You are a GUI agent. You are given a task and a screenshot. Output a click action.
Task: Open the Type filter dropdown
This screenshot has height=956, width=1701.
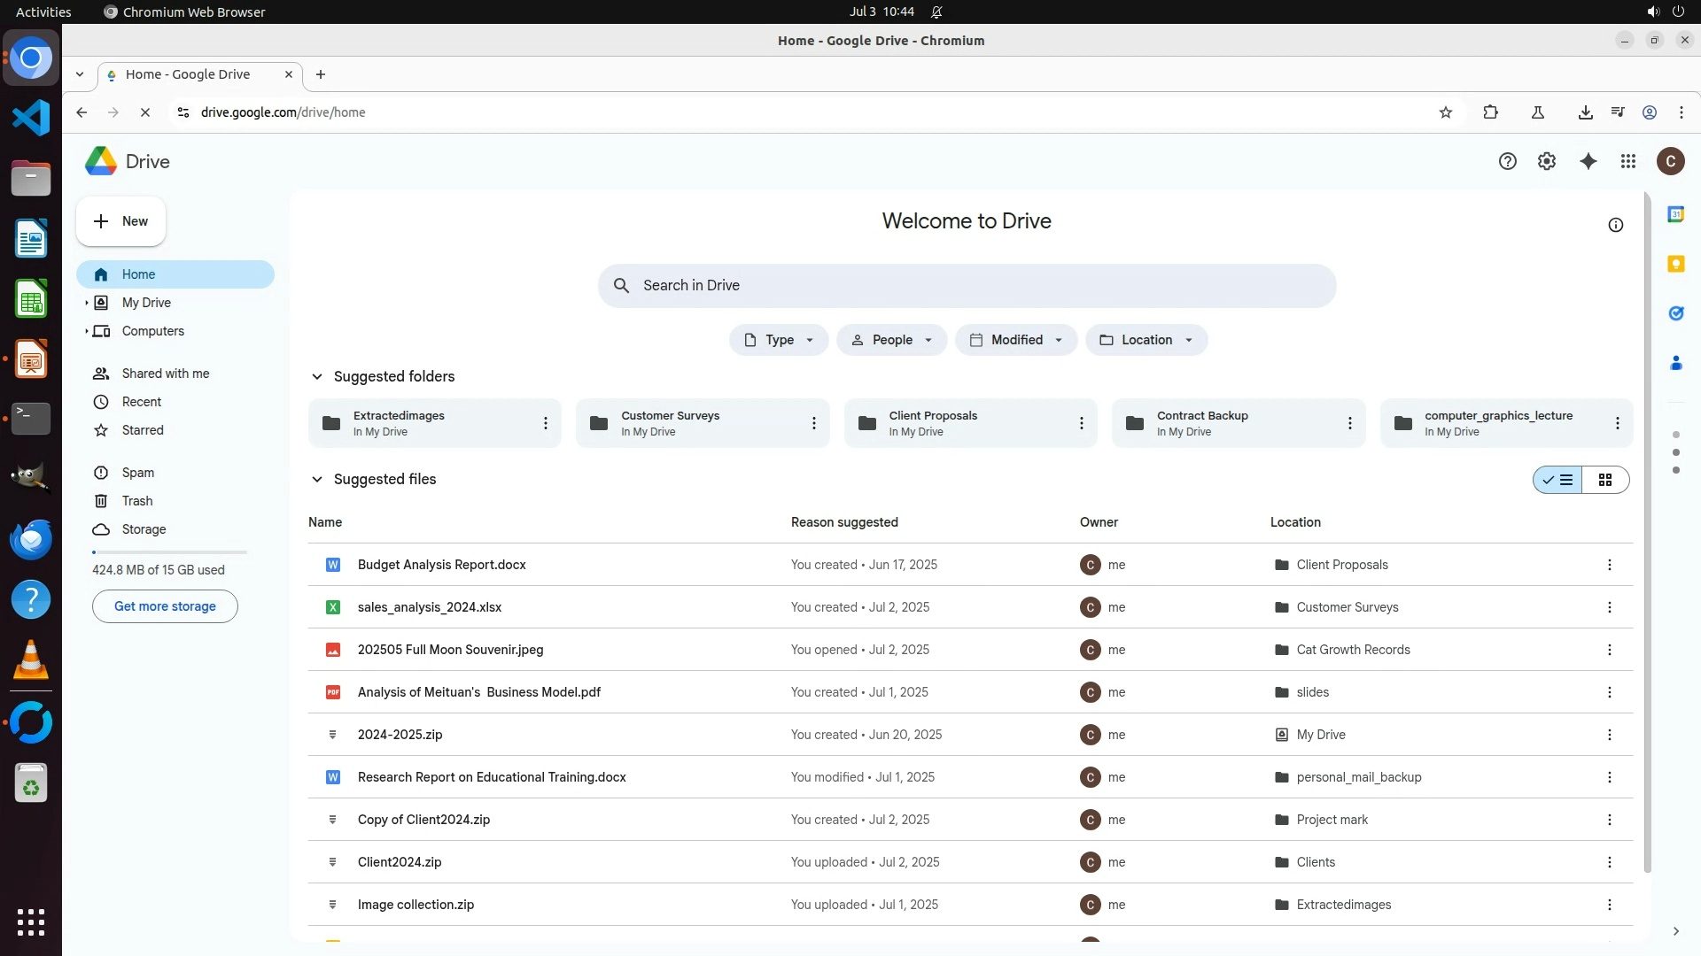778,340
